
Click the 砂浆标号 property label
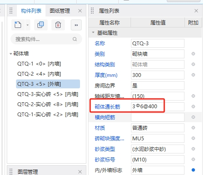point(105,160)
